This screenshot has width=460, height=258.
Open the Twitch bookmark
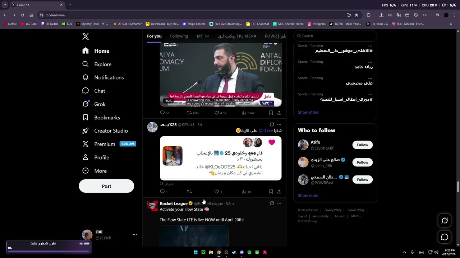[50, 24]
